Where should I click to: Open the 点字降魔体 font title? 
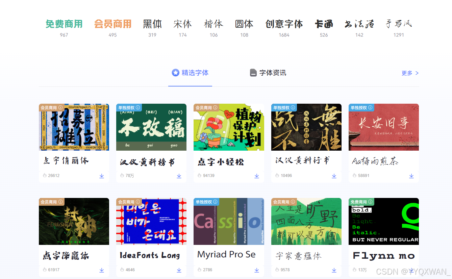66,255
